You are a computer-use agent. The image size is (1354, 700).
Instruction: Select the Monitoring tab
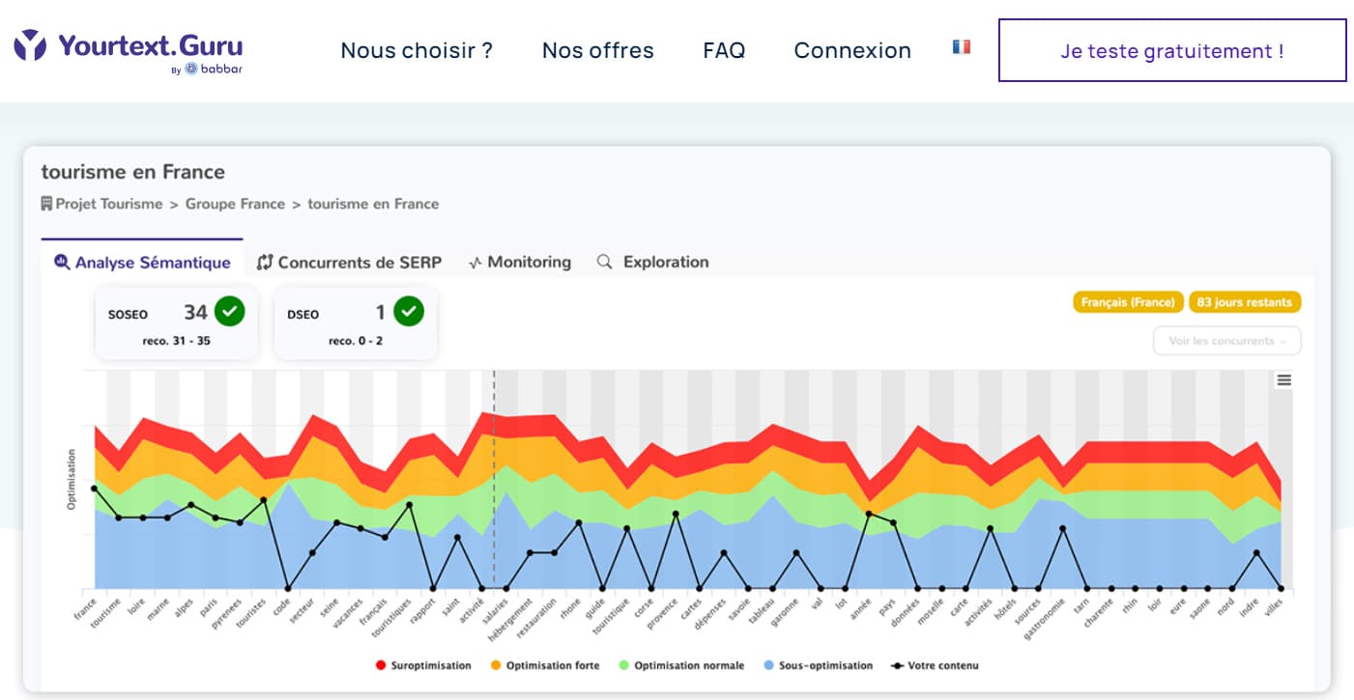[520, 262]
